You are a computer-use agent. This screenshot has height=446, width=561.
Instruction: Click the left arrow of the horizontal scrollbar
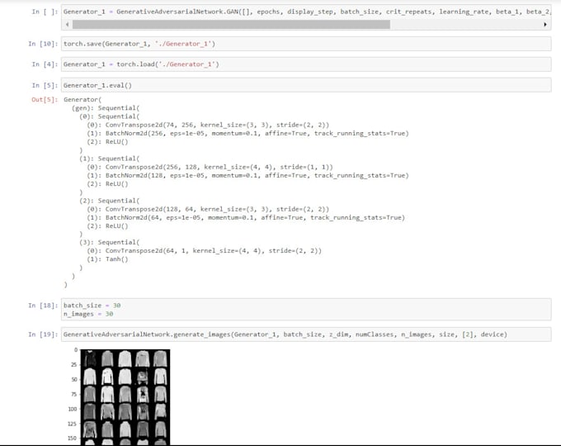65,25
